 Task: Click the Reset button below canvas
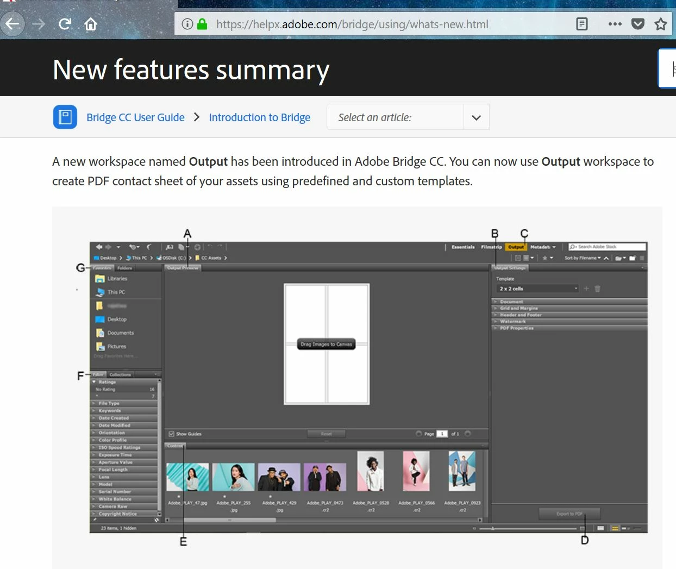pyautogui.click(x=326, y=434)
